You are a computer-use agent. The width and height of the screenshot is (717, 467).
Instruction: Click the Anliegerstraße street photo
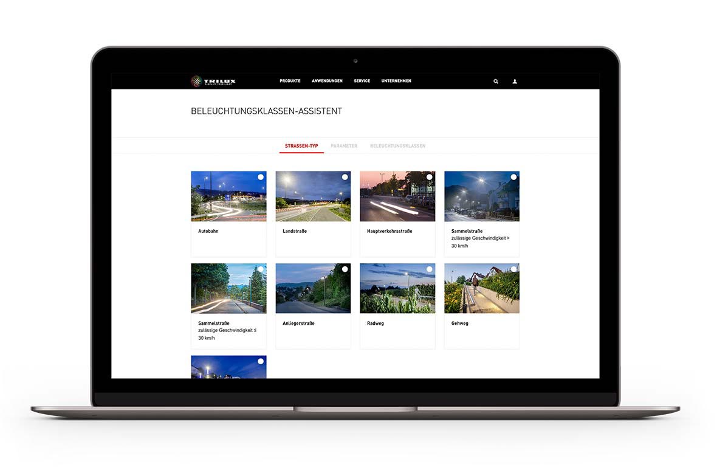pos(313,289)
